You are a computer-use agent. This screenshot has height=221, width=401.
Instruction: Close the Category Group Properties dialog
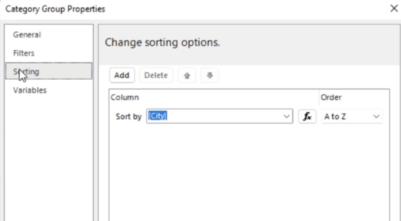(x=394, y=9)
